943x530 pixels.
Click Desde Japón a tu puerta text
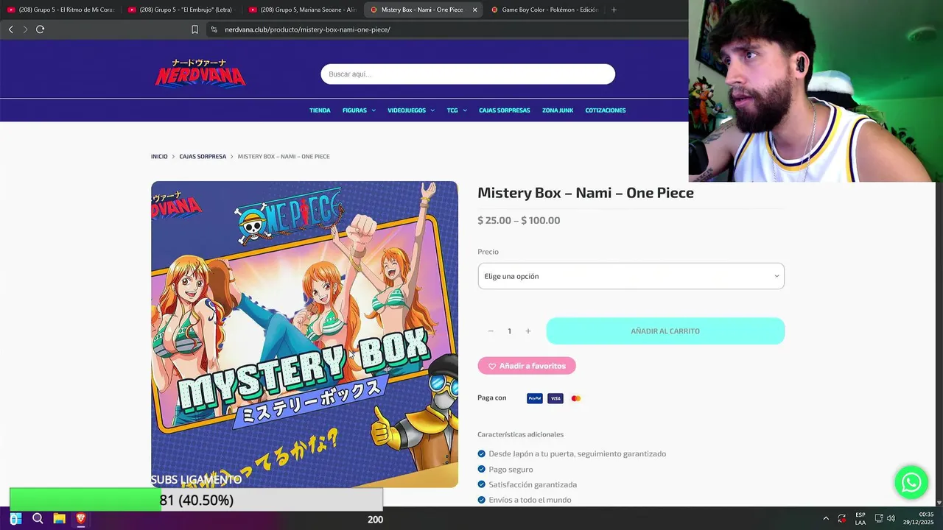coord(577,453)
